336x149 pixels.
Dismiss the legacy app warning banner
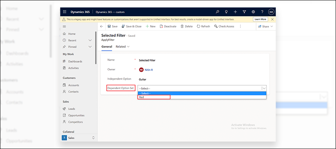(273, 19)
